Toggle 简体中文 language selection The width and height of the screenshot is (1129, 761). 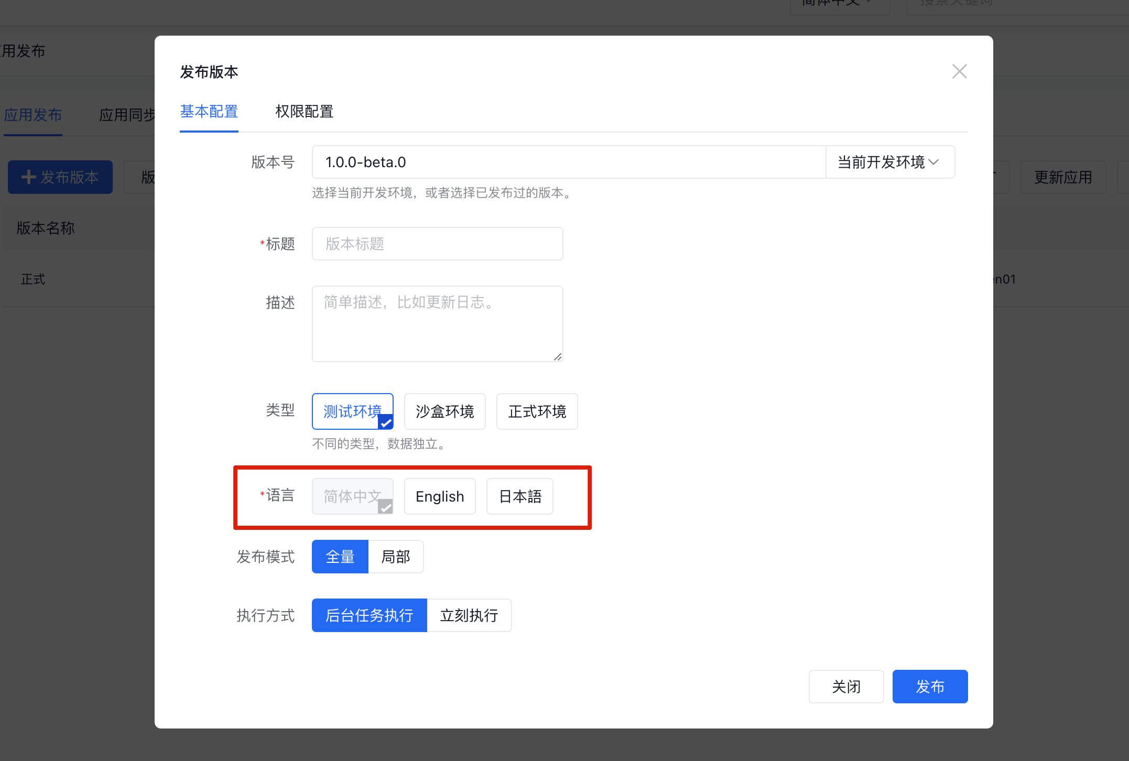click(x=353, y=497)
